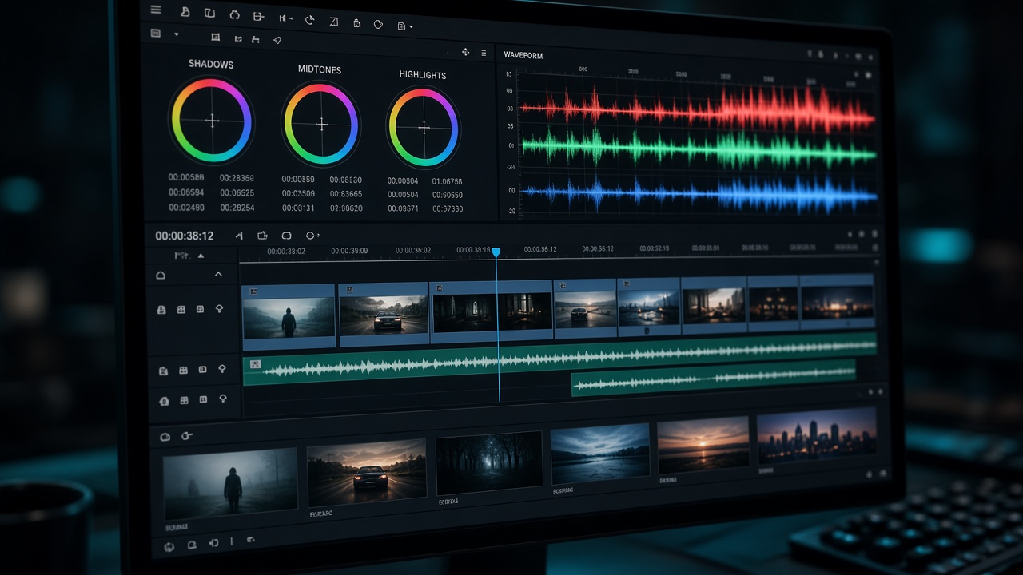1023x575 pixels.
Task: Toggle the lock icon on the video track
Action: 161,310
